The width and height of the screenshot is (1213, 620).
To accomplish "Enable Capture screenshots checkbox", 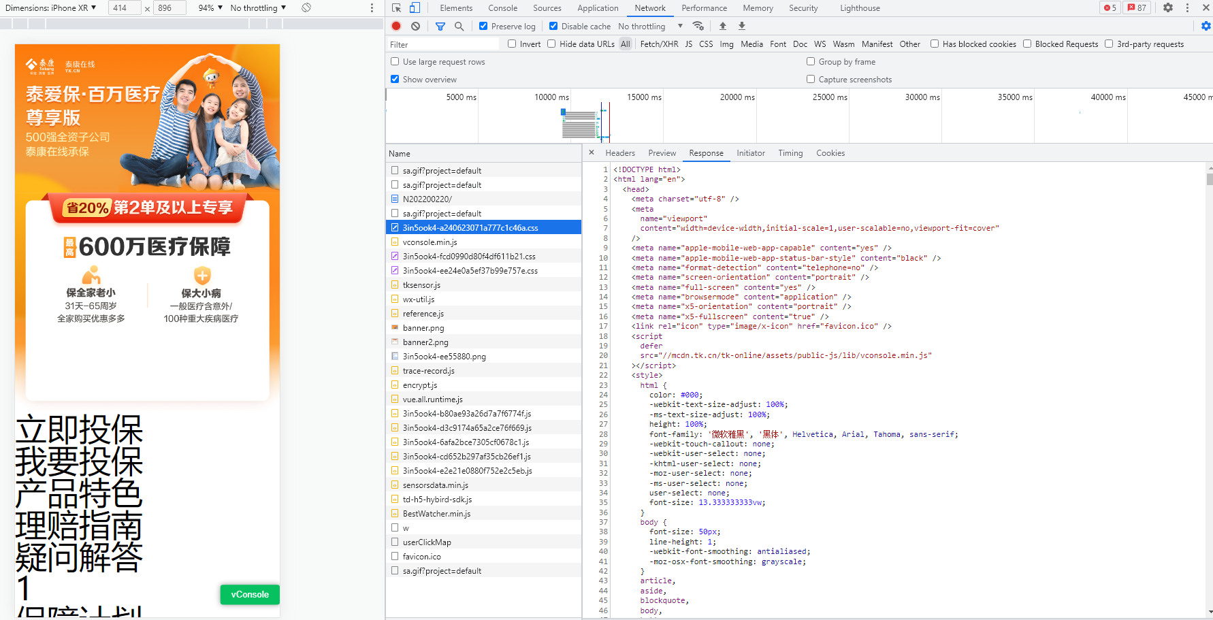I will 811,79.
